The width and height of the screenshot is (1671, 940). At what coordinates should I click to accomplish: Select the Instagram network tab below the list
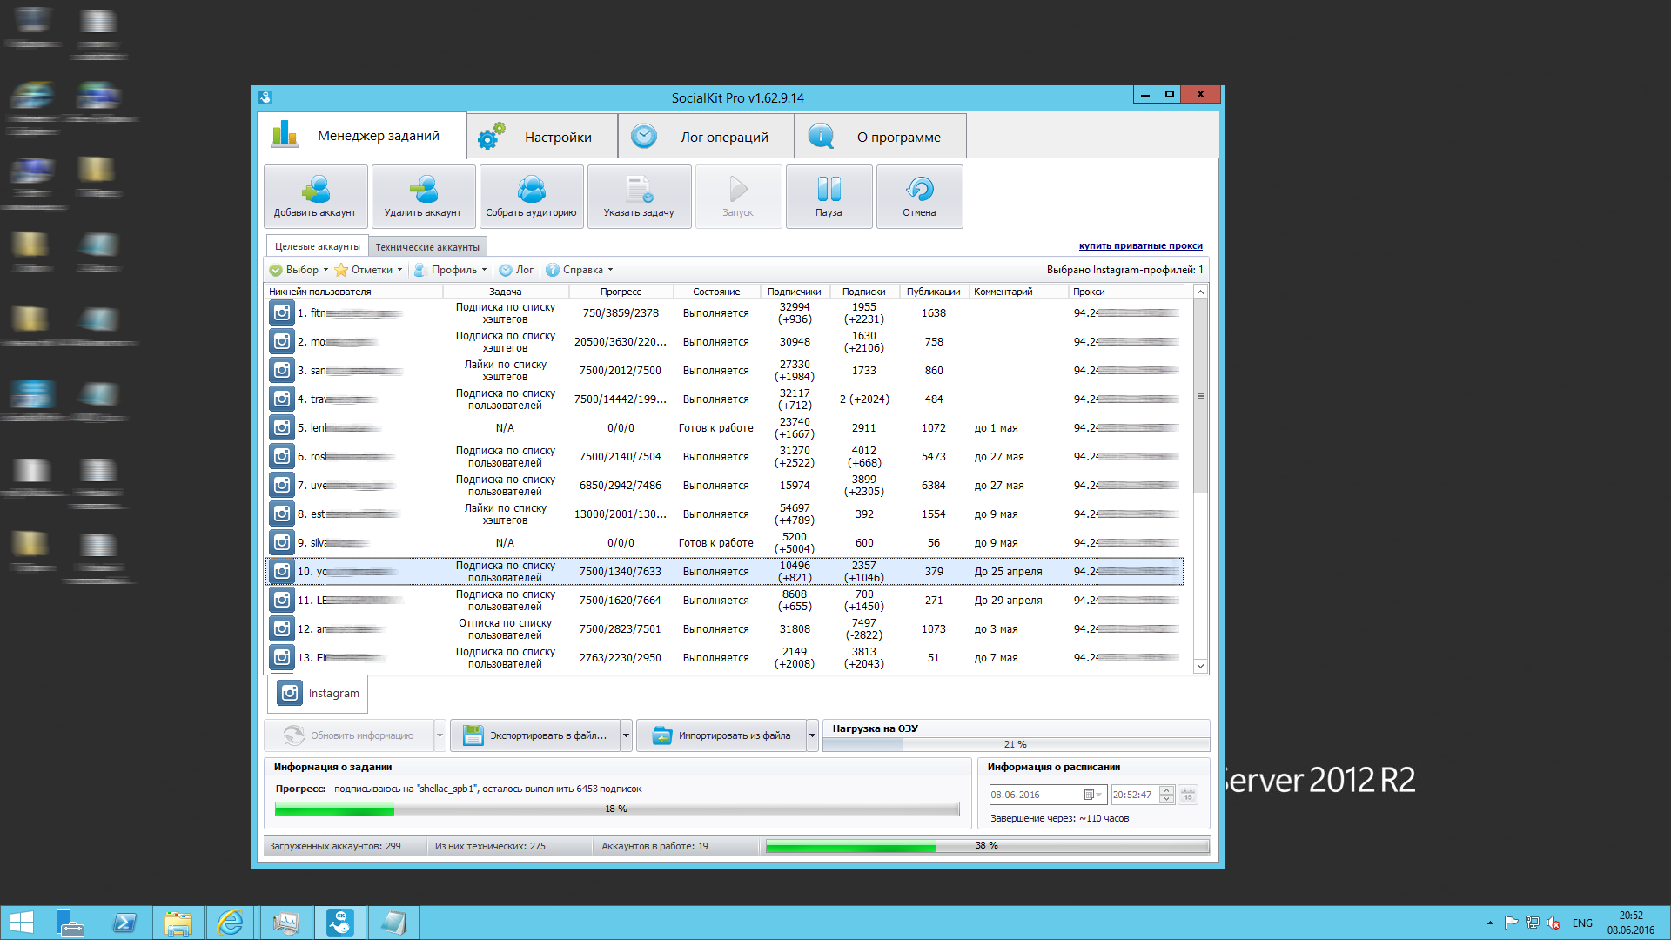[318, 694]
